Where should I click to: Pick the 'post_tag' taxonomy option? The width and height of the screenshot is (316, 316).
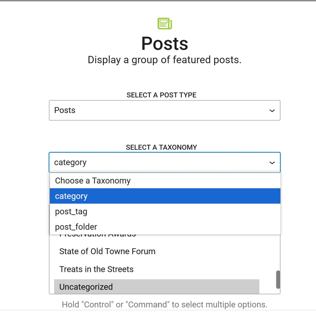(165, 211)
